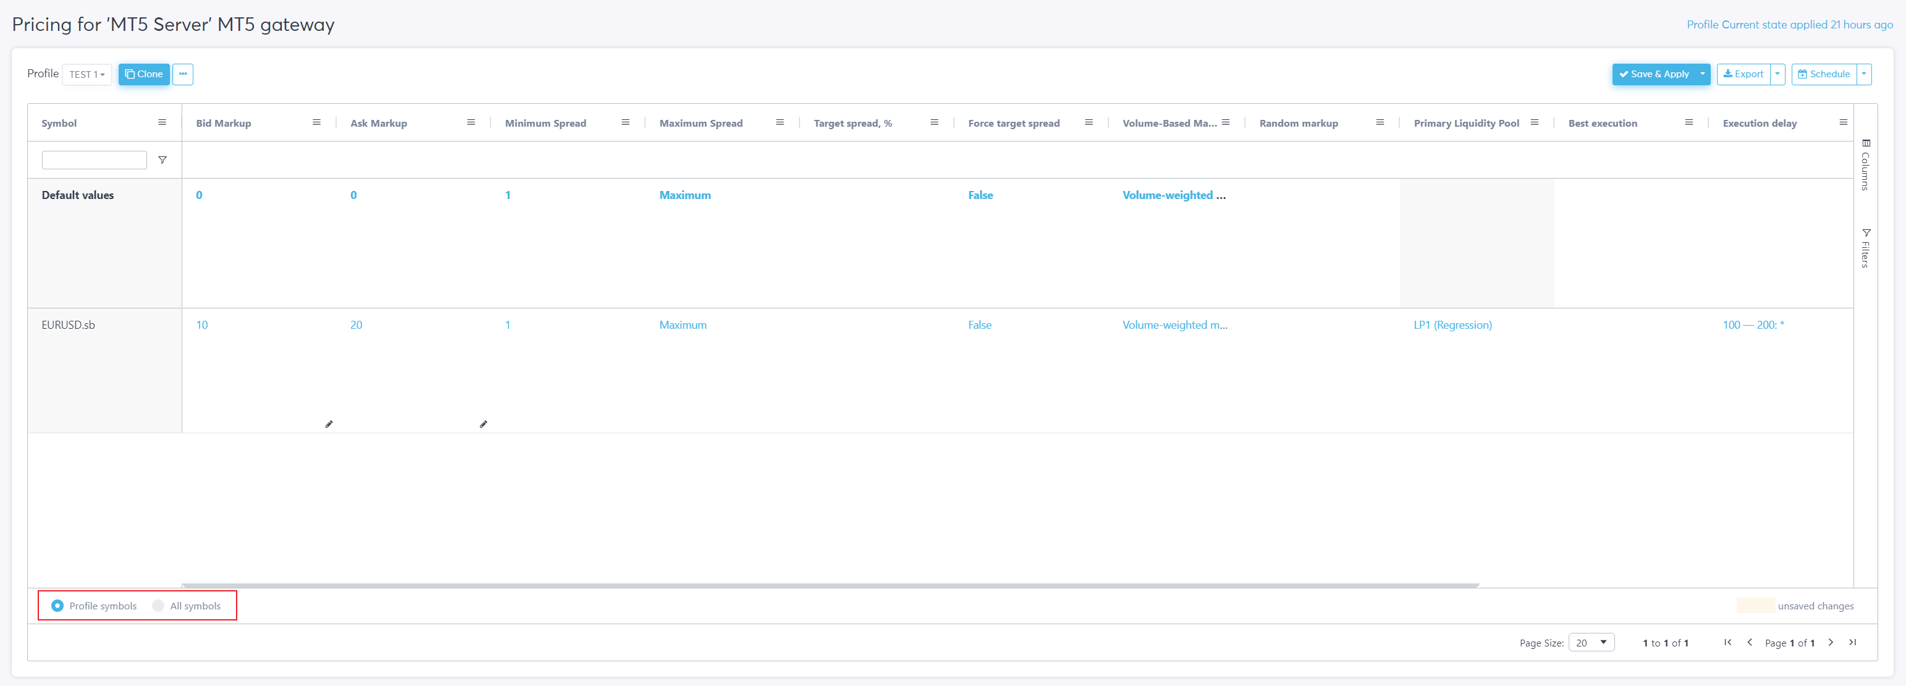This screenshot has height=686, width=1906.
Task: Select the Profile symbols radio button
Action: pos(57,605)
